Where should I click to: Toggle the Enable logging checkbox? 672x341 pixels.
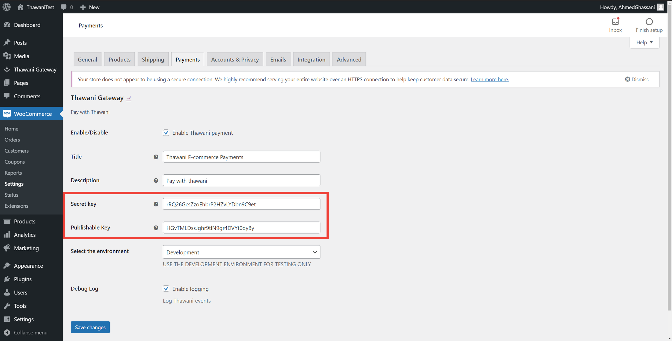(x=166, y=288)
